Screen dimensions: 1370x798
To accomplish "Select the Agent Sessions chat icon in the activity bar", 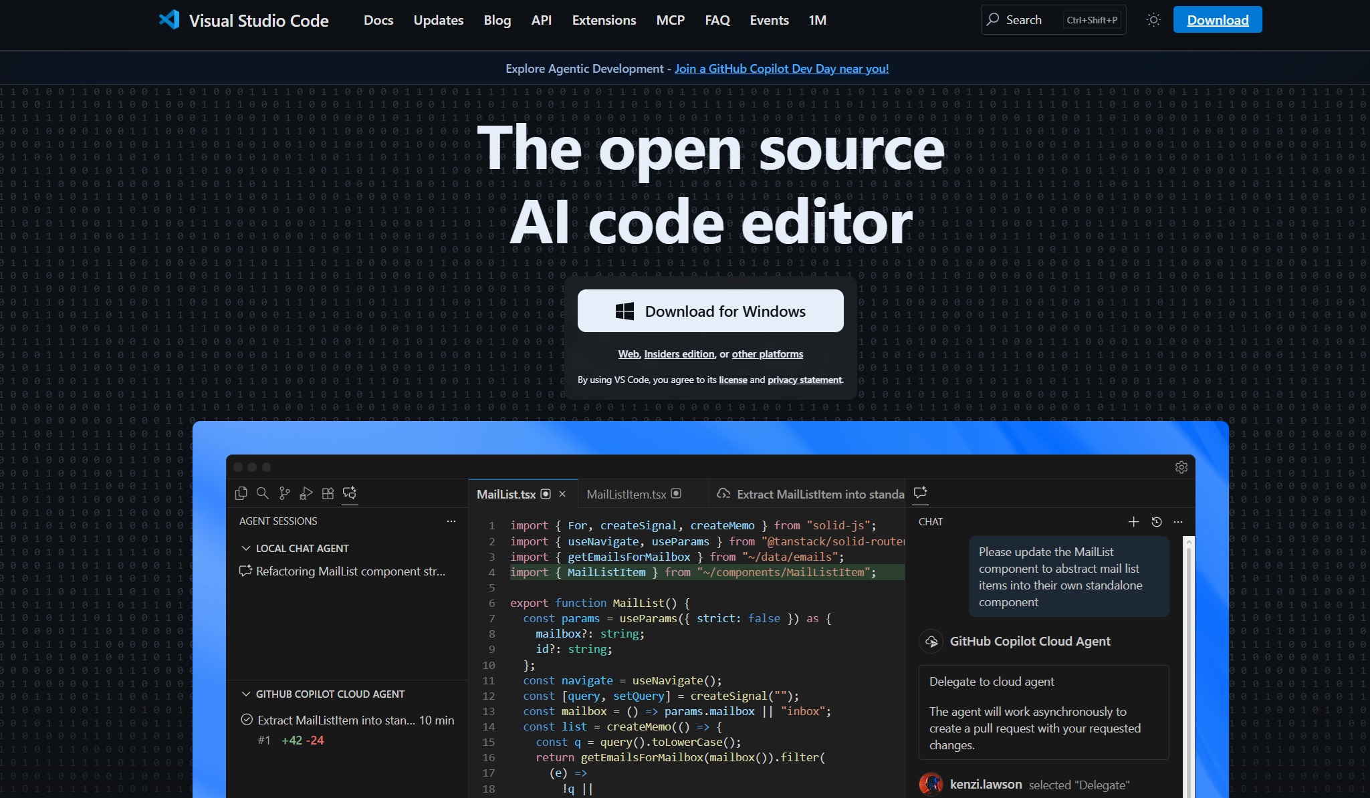I will pos(350,493).
